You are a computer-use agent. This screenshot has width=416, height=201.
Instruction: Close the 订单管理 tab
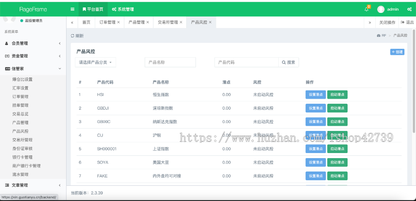(118, 22)
